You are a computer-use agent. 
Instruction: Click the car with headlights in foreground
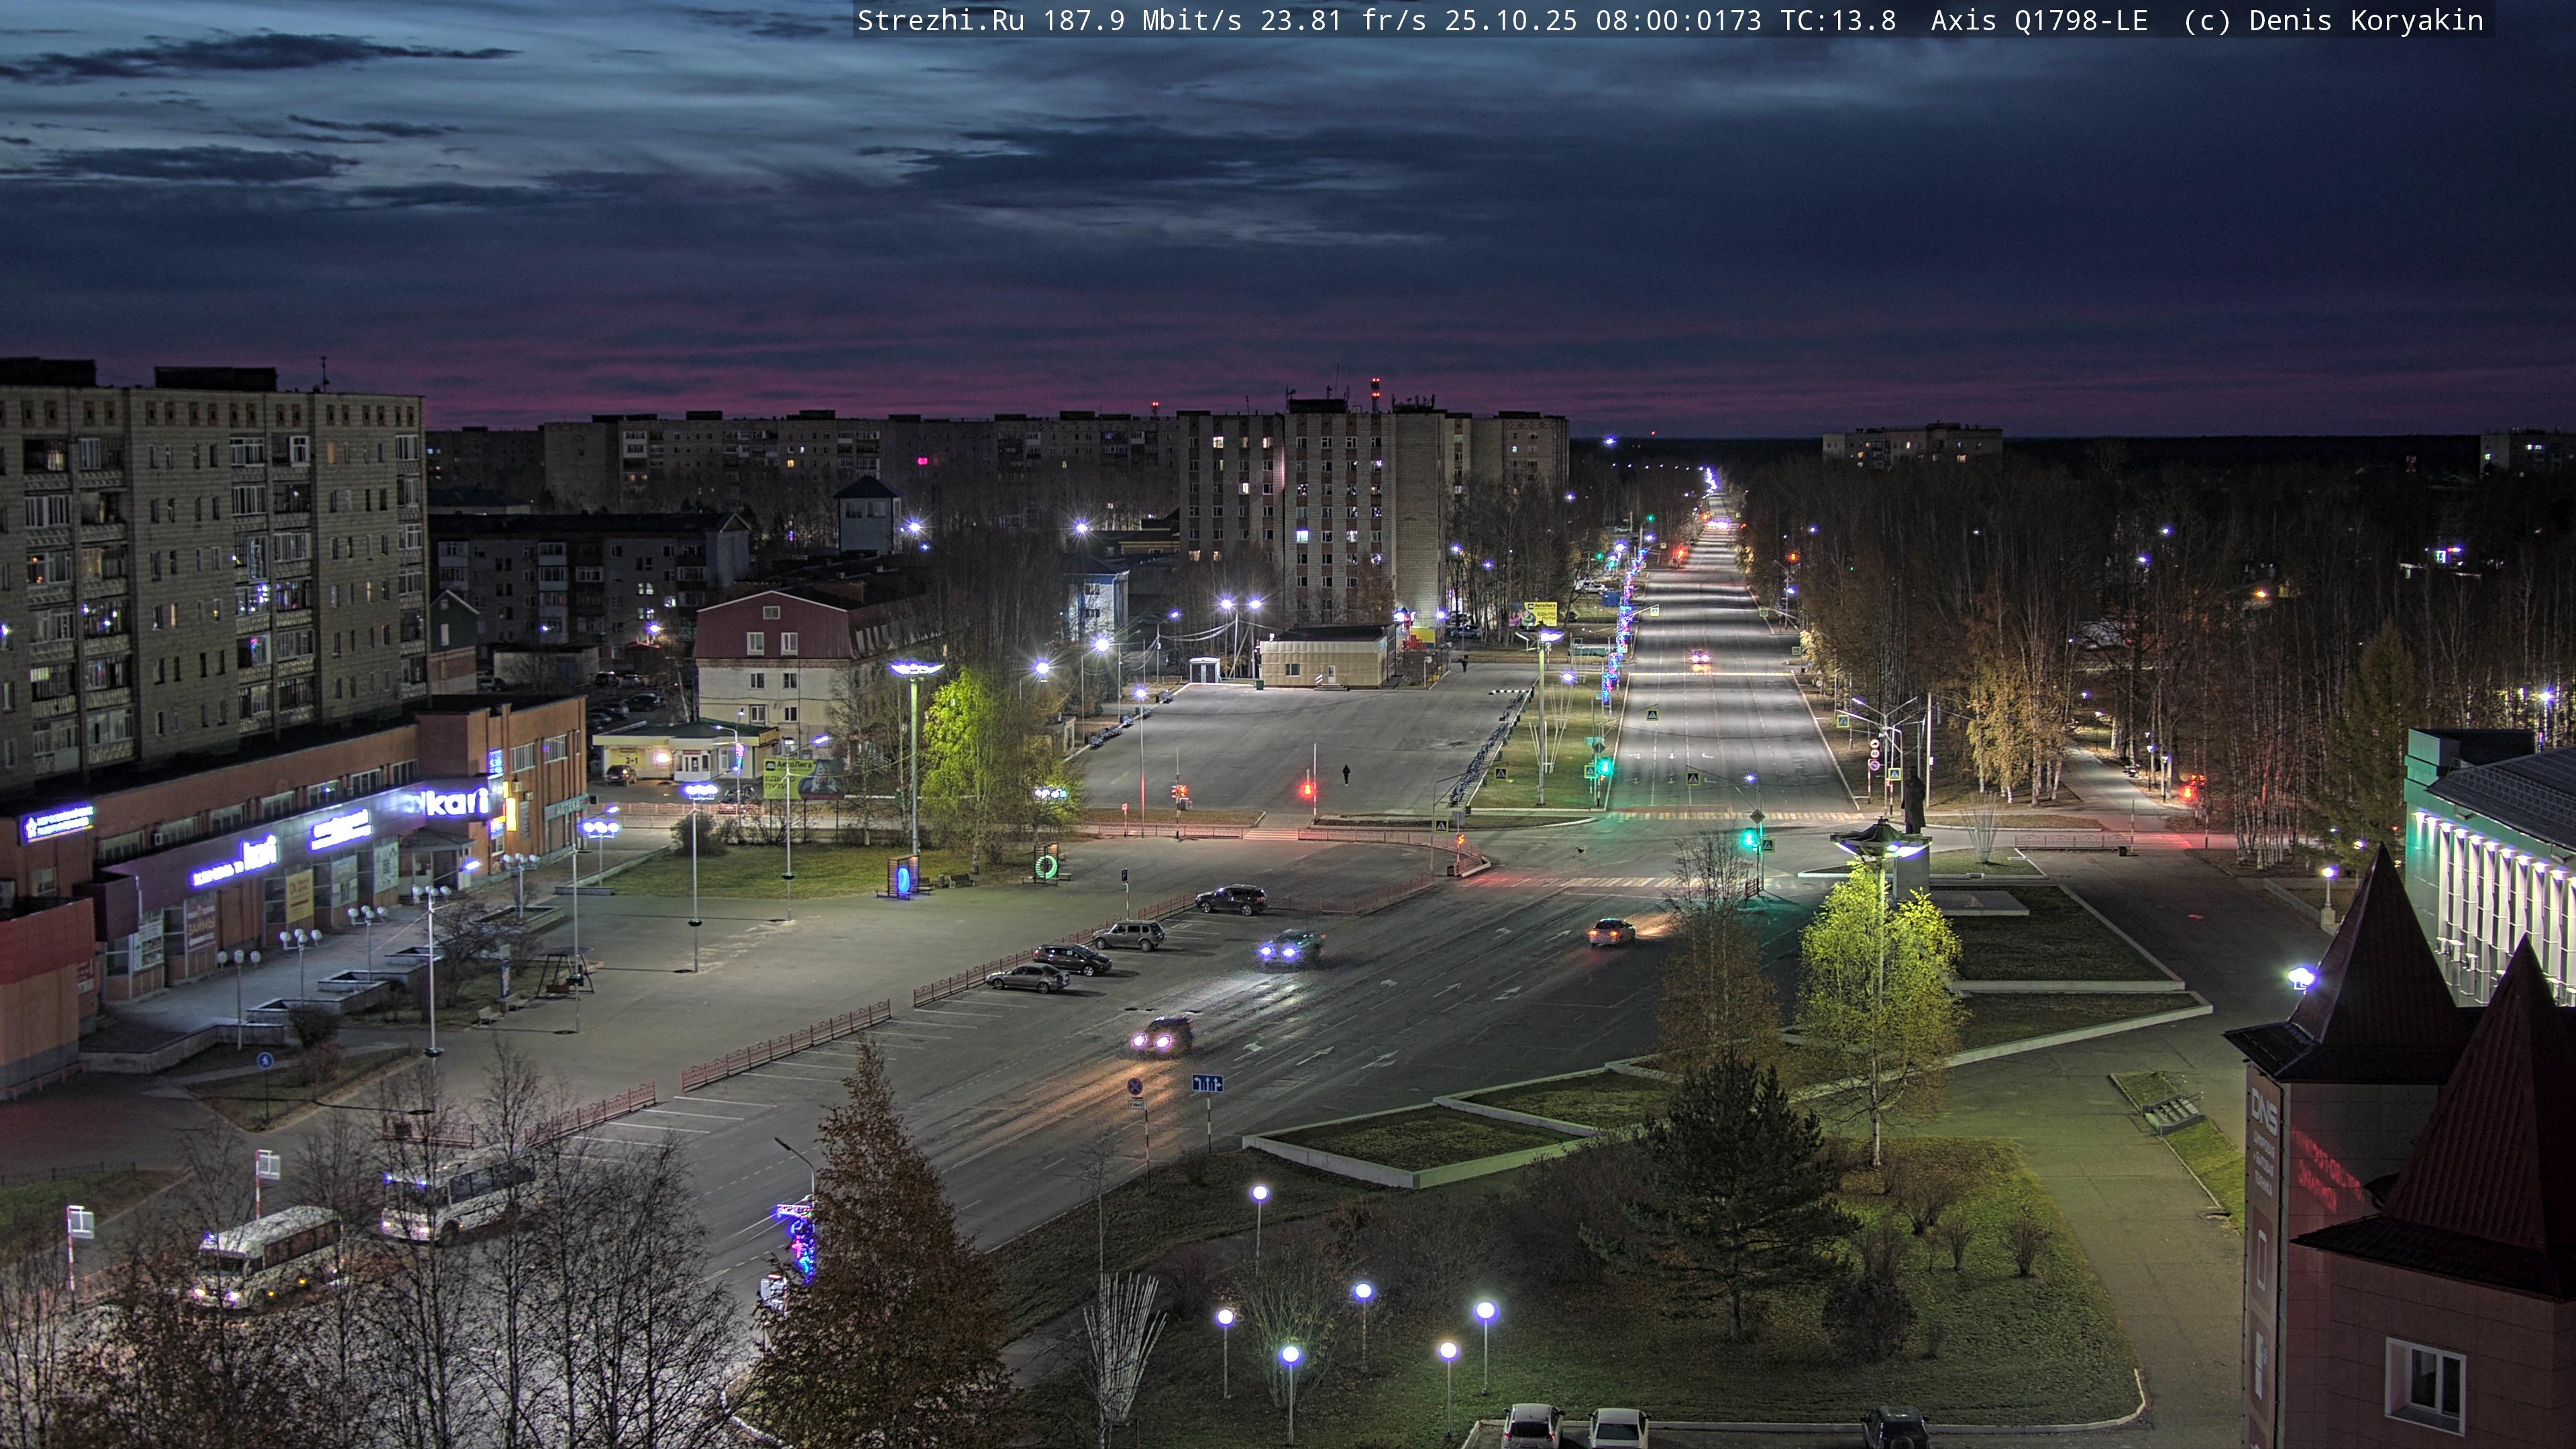pos(1162,1036)
